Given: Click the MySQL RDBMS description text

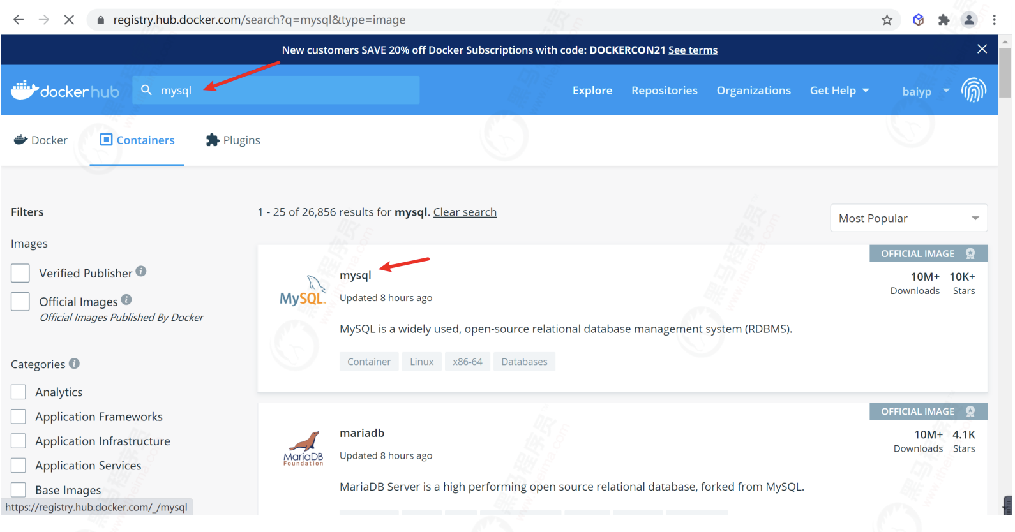Looking at the screenshot, I should tap(566, 329).
